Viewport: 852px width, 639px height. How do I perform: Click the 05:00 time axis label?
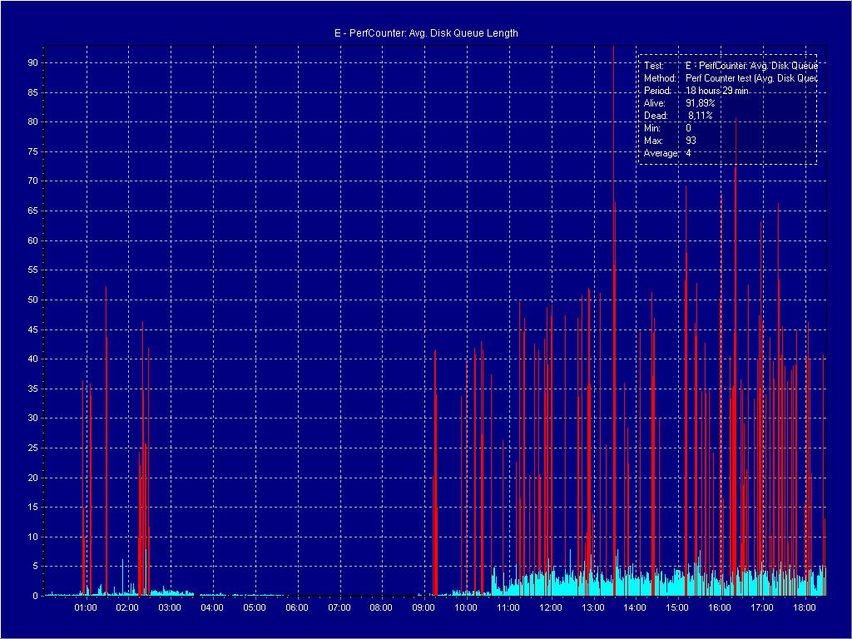click(x=255, y=608)
